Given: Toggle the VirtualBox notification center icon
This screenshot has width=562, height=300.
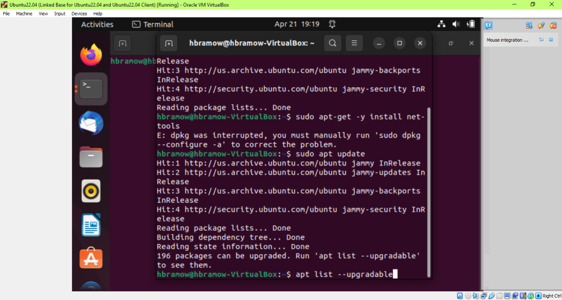Looking at the screenshot, I should click(488, 25).
